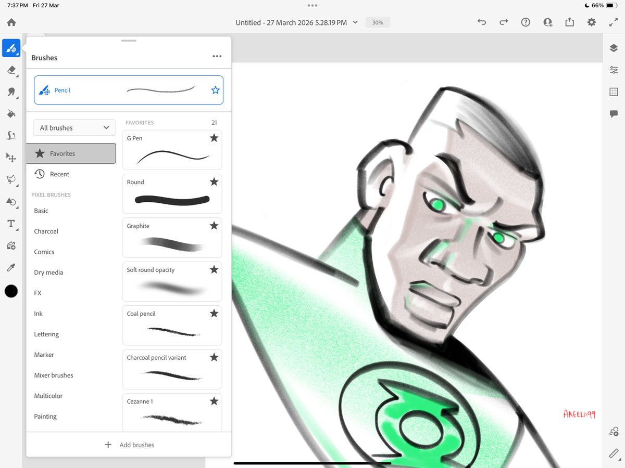625x468 pixels.
Task: Select the Eraser tool
Action: [x=11, y=70]
